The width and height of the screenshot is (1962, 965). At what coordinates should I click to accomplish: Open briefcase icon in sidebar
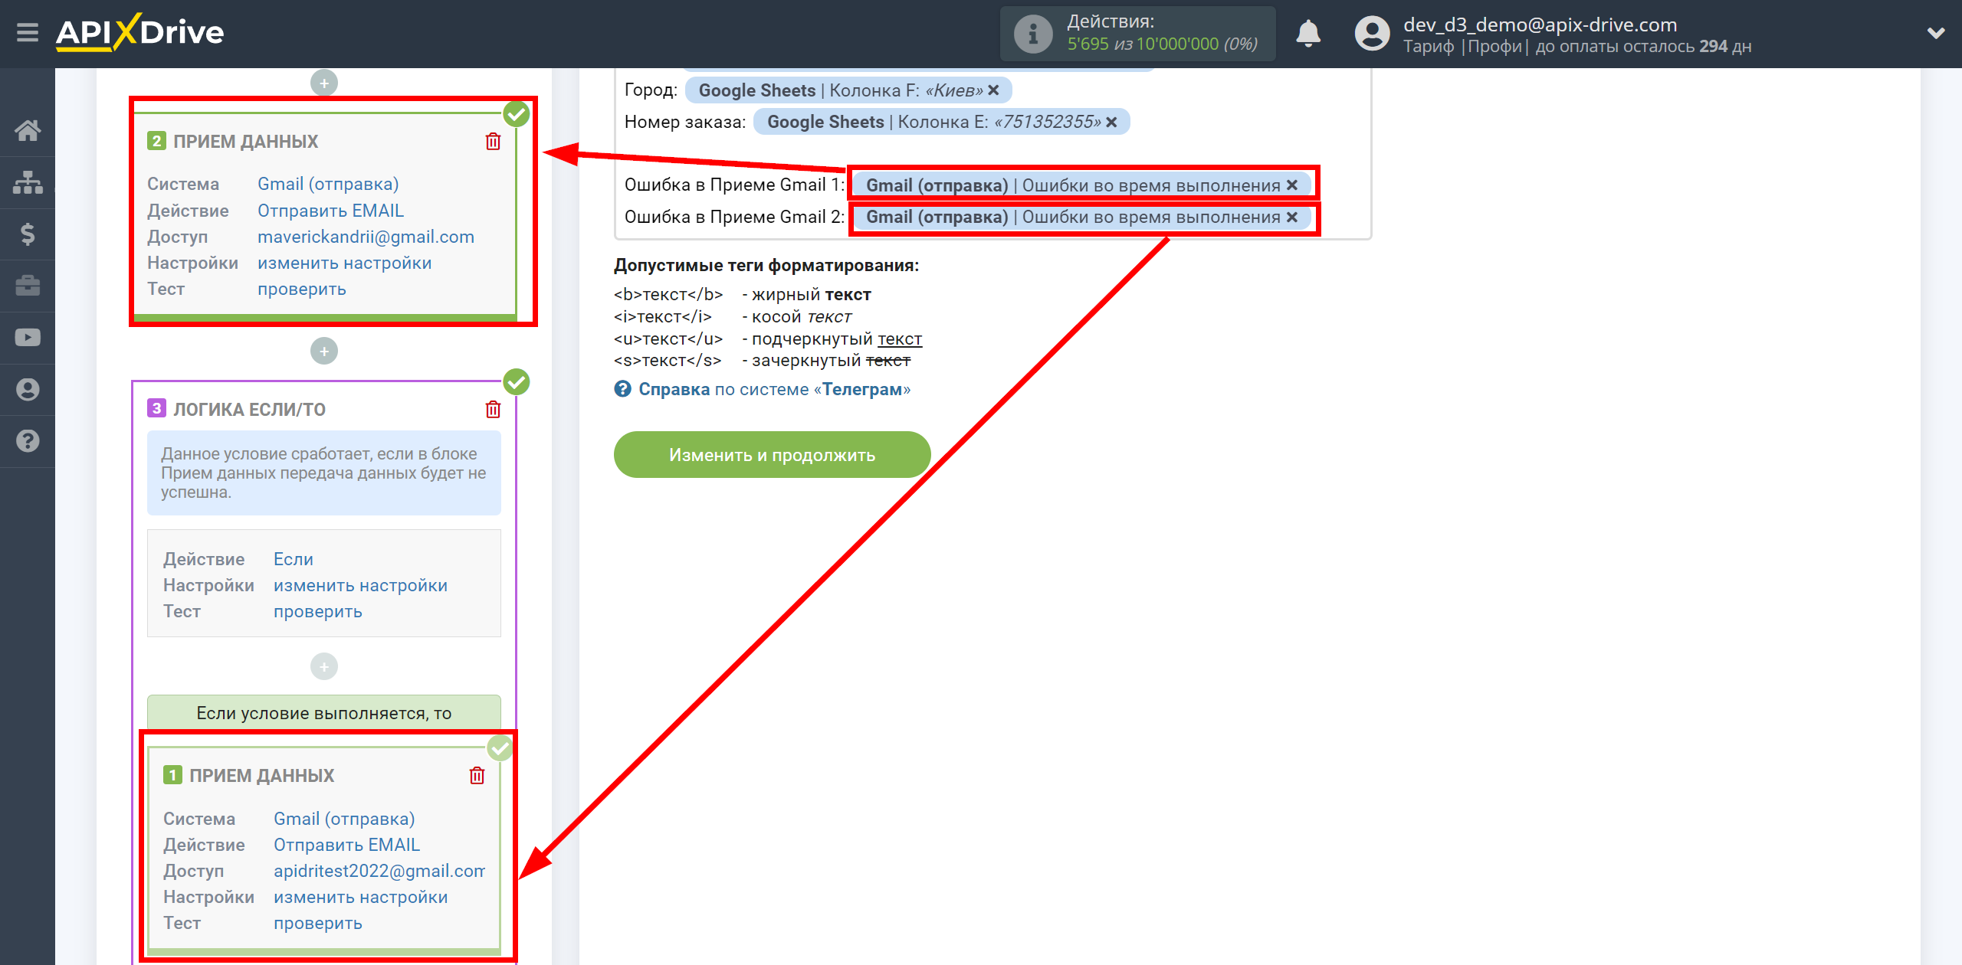(28, 286)
